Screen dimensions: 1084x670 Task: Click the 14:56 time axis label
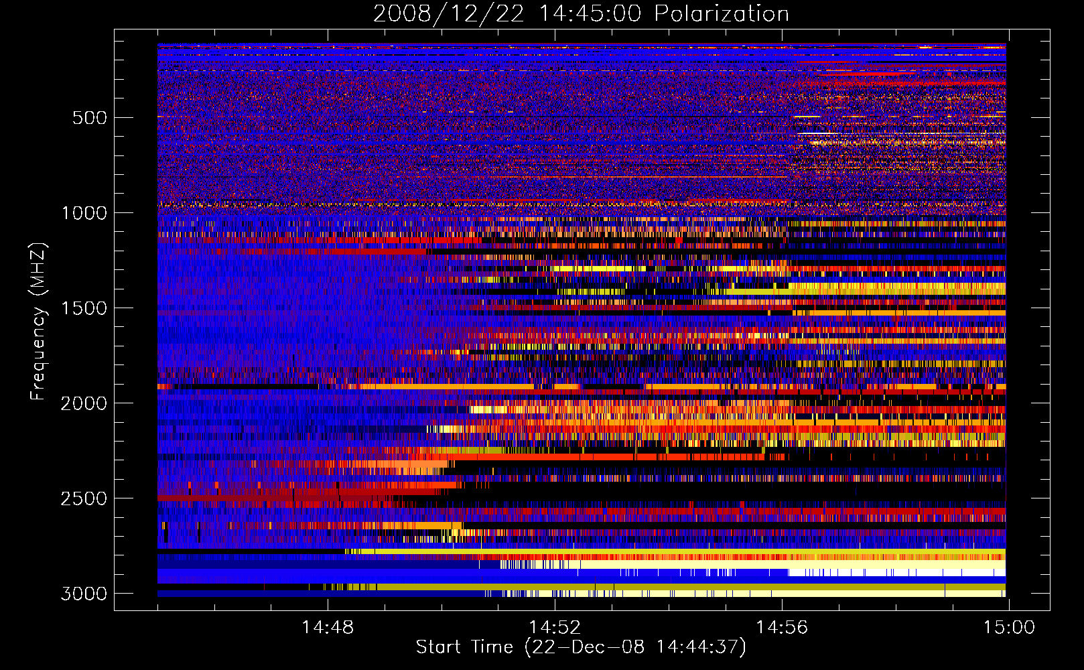pyautogui.click(x=782, y=628)
